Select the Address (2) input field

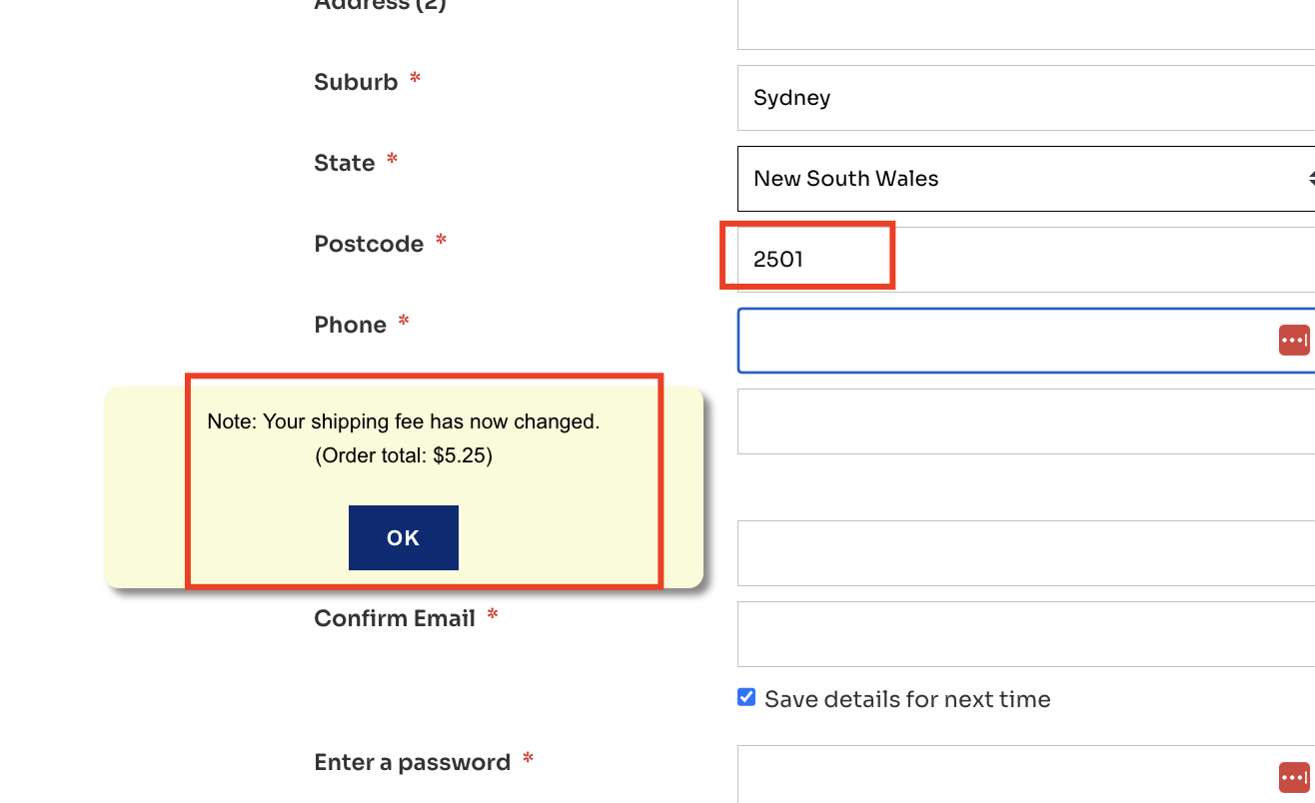point(1026,25)
